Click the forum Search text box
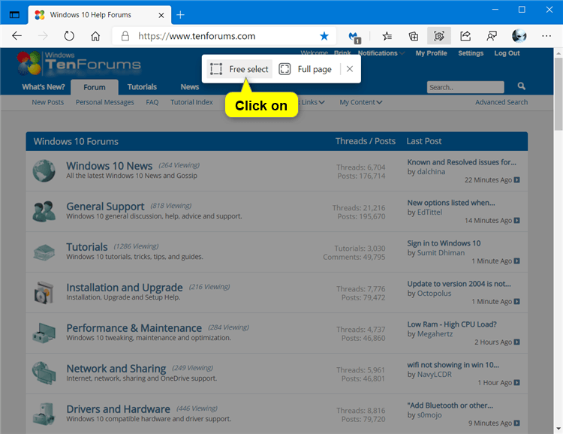This screenshot has width=563, height=434. coord(465,87)
